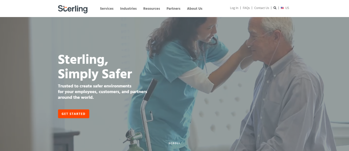Click the "Trusted to create safer environments" paragraph
The width and height of the screenshot is (349, 151).
(x=103, y=91)
